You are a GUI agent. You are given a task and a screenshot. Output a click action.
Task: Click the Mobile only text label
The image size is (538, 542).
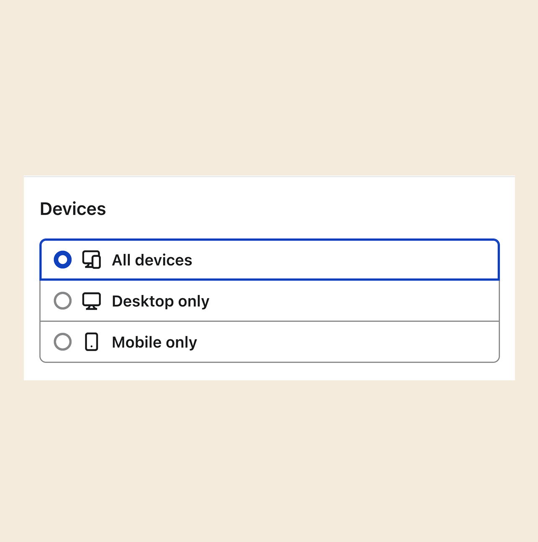[x=154, y=341]
